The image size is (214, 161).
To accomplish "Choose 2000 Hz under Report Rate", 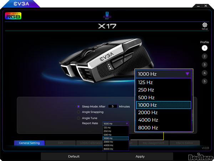I will [116, 142].
